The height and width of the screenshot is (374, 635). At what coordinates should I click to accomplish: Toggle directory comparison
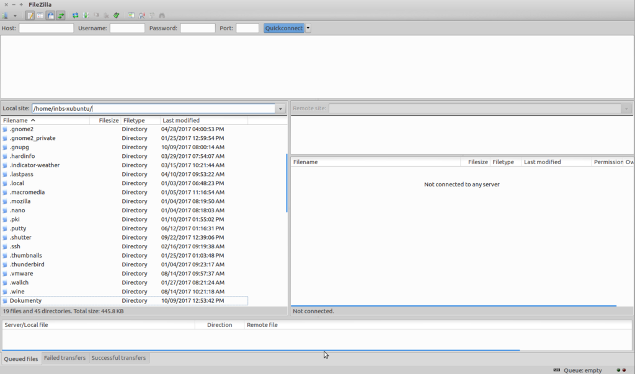pos(142,15)
